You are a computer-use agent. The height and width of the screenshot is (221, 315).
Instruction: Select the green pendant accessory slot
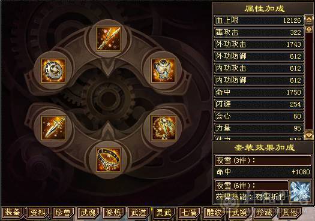(x=163, y=128)
